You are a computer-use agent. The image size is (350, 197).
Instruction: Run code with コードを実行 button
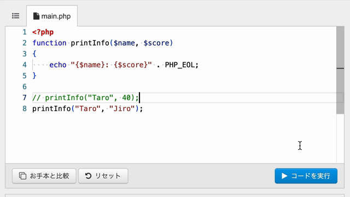point(306,176)
